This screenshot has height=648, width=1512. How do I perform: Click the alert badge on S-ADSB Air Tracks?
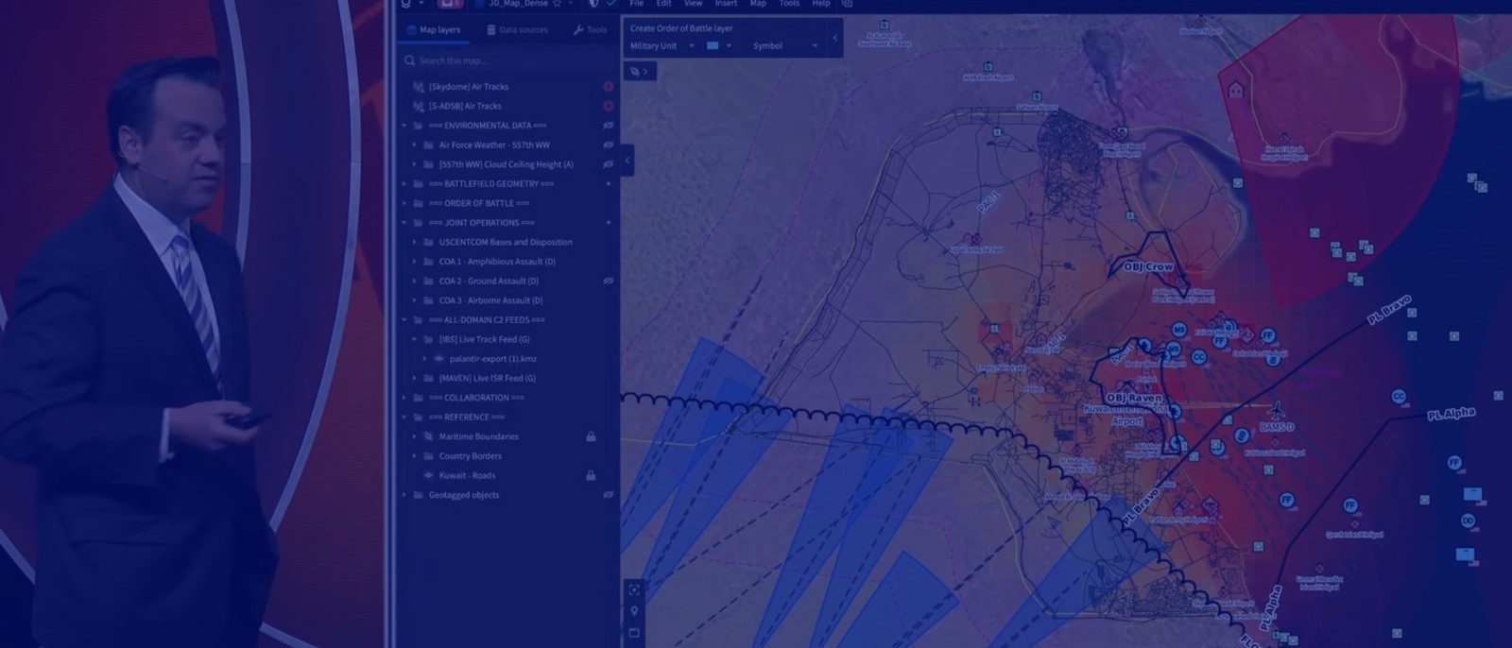[608, 106]
